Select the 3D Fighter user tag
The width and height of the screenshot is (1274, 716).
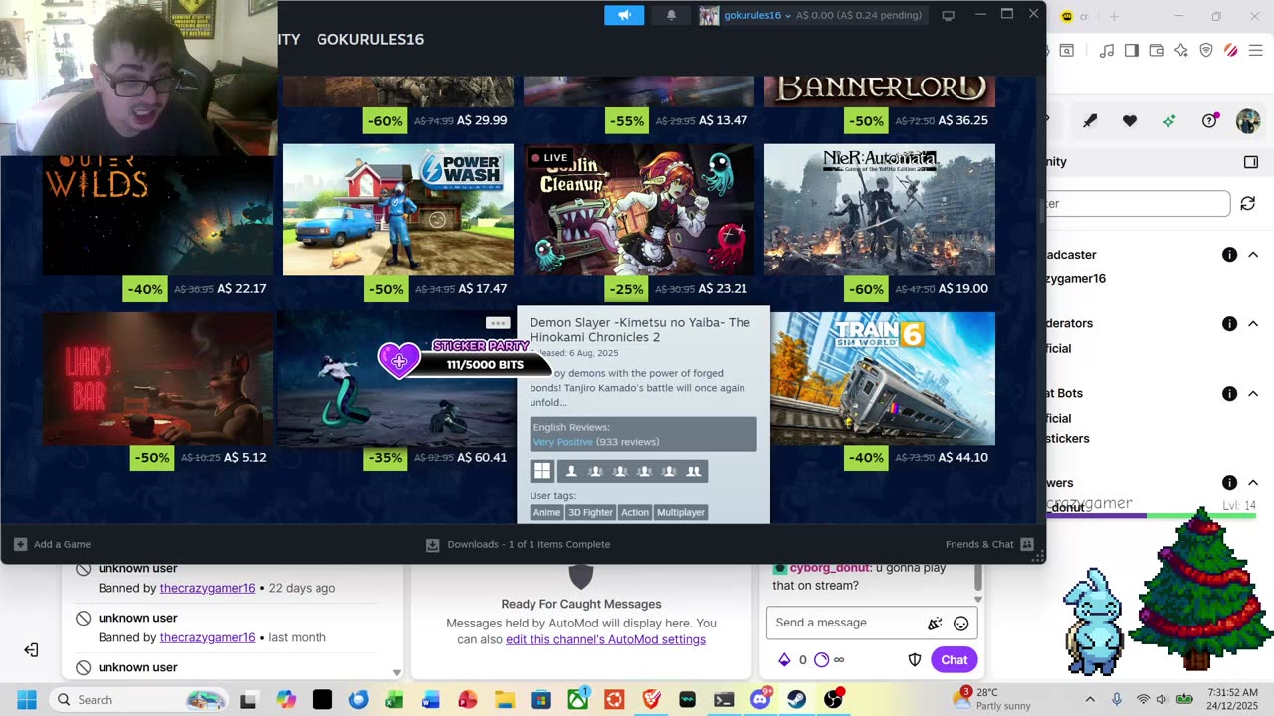pyautogui.click(x=590, y=512)
